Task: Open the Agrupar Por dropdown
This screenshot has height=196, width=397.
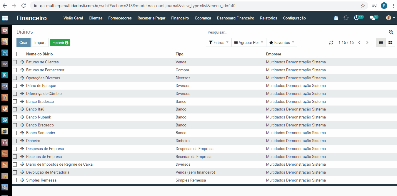Action: point(248,42)
